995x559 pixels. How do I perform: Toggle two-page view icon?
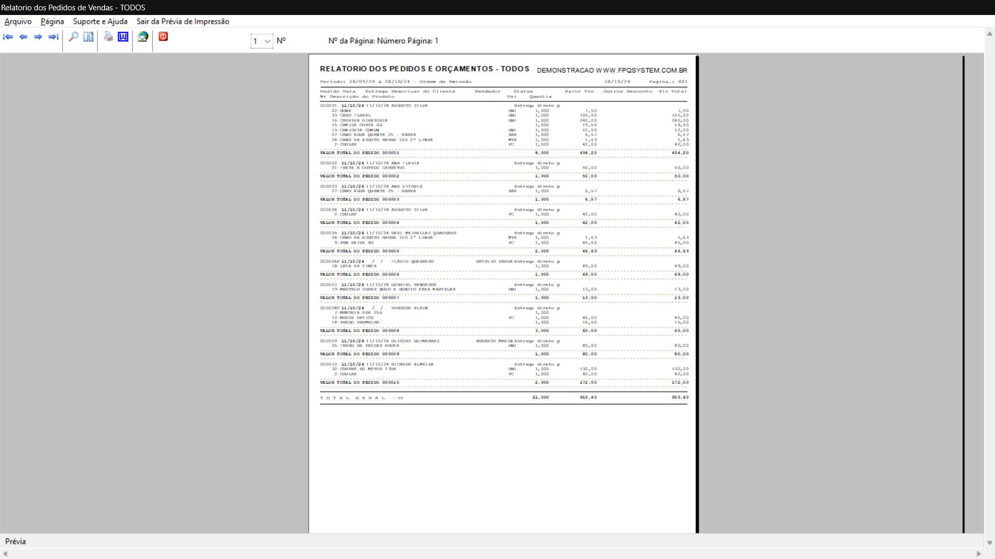(x=89, y=37)
